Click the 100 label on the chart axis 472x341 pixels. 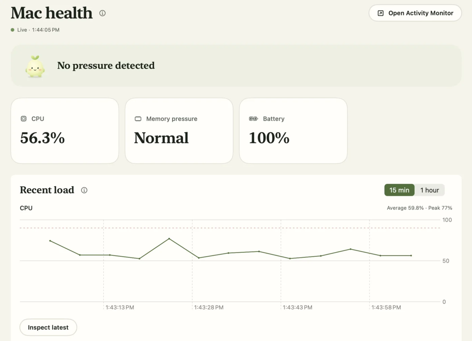447,220
